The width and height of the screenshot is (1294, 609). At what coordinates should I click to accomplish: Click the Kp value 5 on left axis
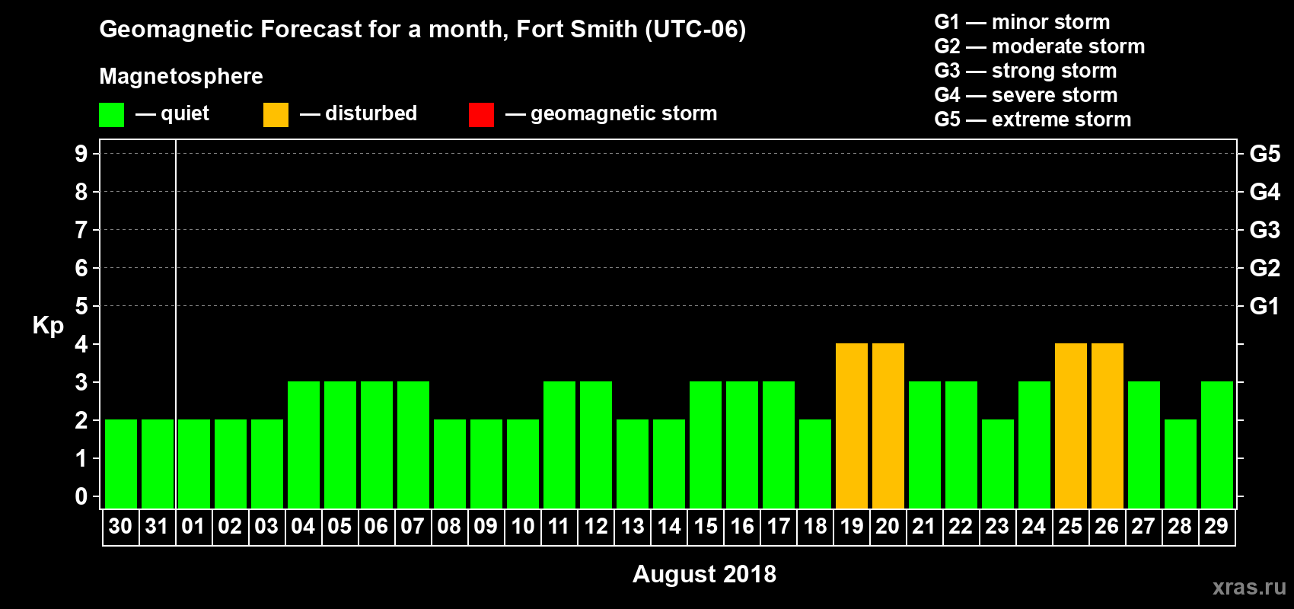[81, 306]
